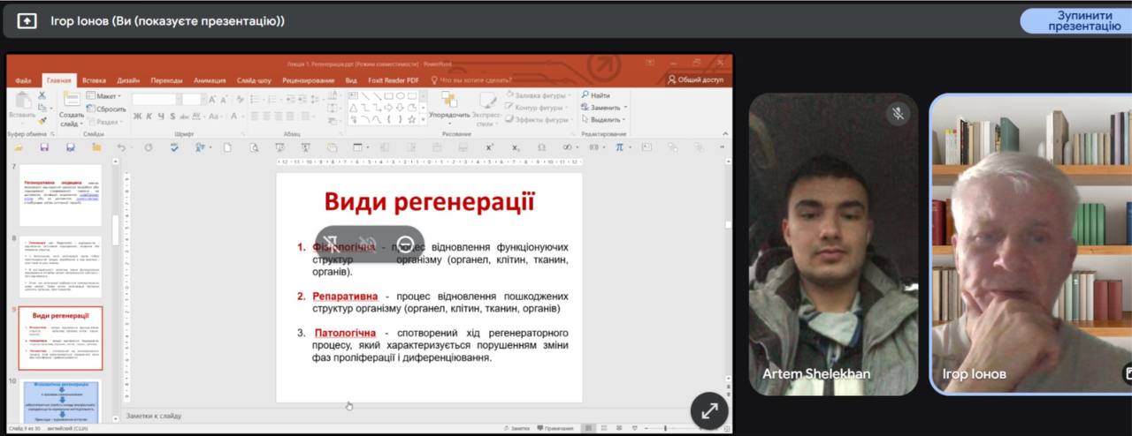Toggle bold Ж formatting
The width and height of the screenshot is (1132, 436).
(137, 117)
